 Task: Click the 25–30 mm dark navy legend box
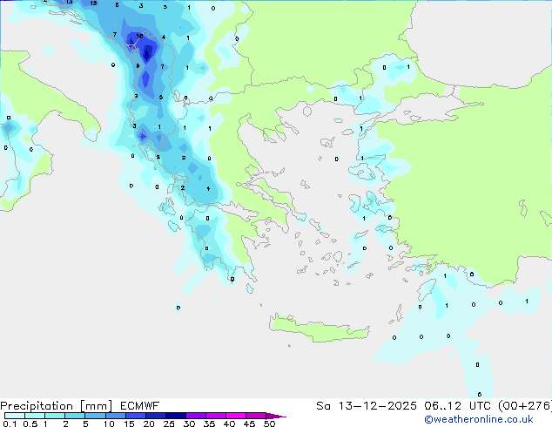point(175,416)
